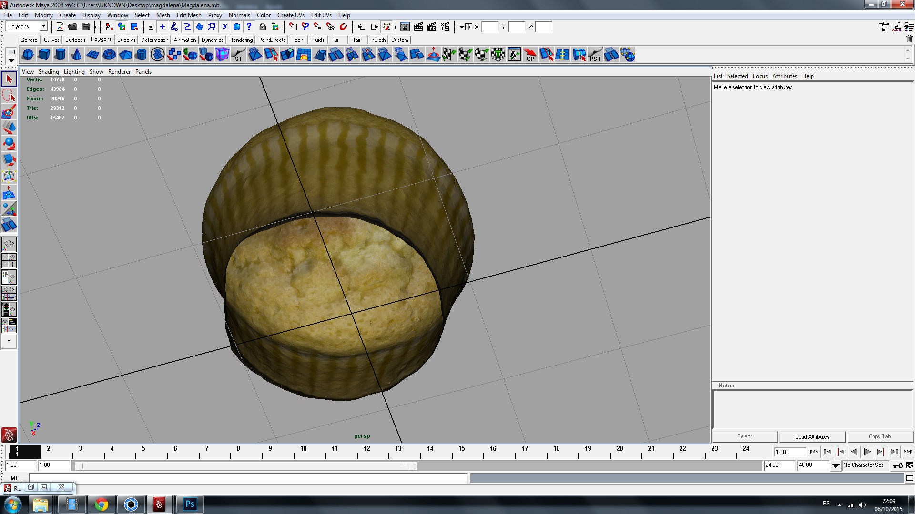Activate the Paint Selection tool
Screen dimensions: 915x514
point(9,112)
